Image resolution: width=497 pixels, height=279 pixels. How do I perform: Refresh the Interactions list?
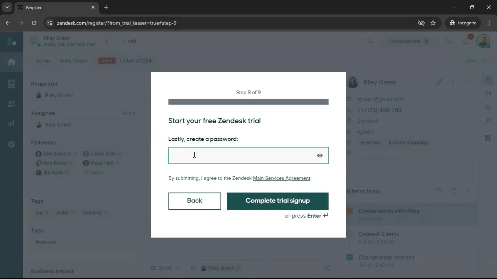tap(453, 191)
